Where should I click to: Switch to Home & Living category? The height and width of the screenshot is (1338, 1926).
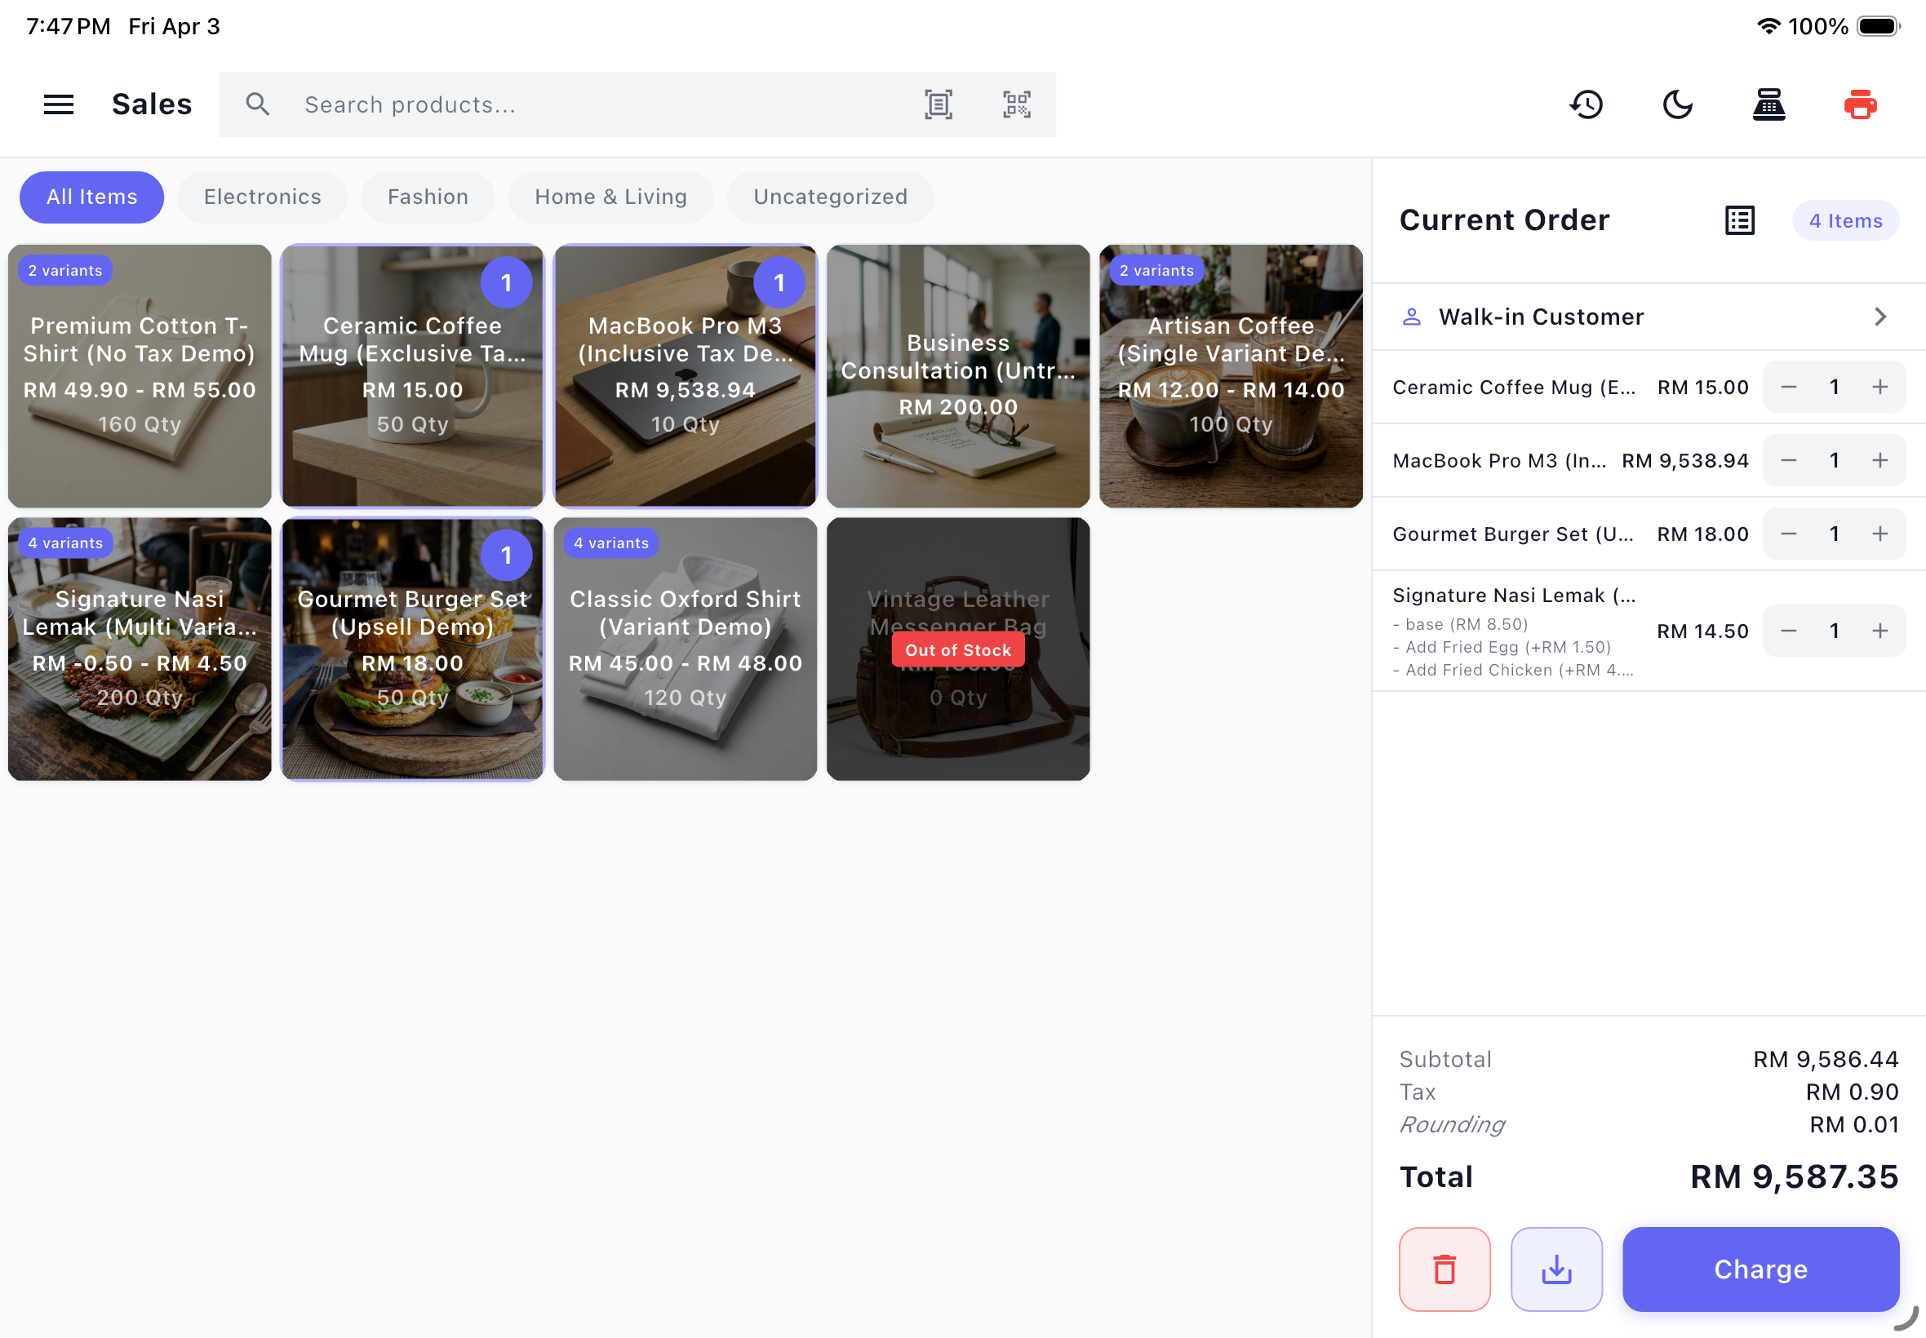click(610, 197)
